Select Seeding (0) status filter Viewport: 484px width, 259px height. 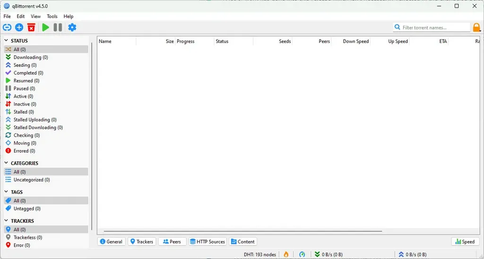point(46,65)
